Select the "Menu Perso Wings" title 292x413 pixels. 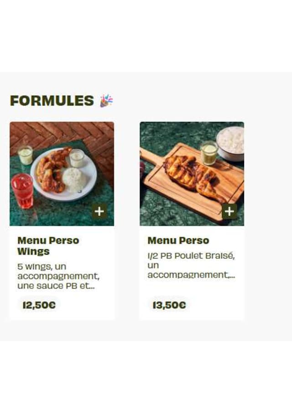(48, 246)
